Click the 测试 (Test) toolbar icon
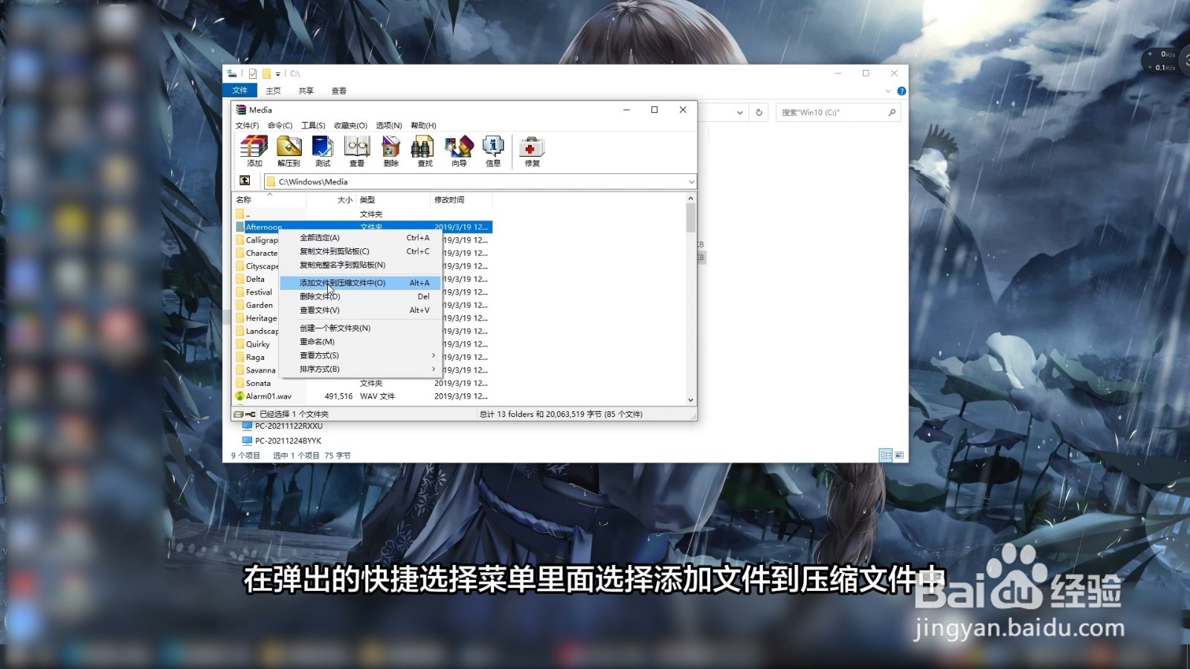Viewport: 1190px width, 669px height. pos(323,152)
